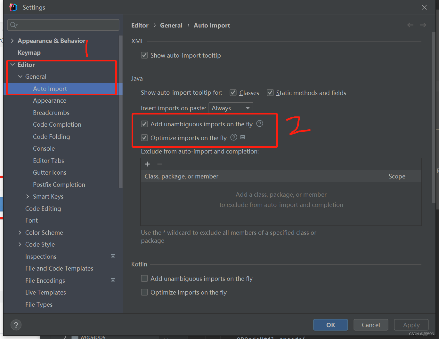The height and width of the screenshot is (339, 439).
Task: Click the small icon beside Inspections entry
Action: coord(113,256)
